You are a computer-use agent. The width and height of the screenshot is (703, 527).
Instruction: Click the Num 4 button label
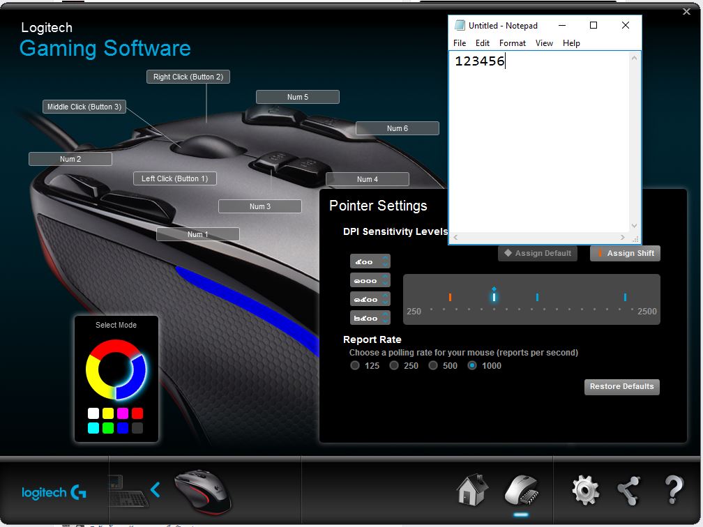click(367, 179)
